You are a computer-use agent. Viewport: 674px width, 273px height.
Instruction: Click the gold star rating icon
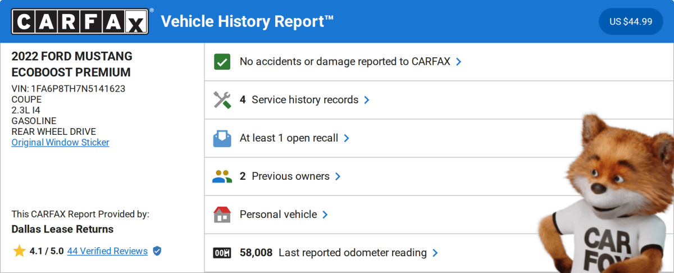19,251
